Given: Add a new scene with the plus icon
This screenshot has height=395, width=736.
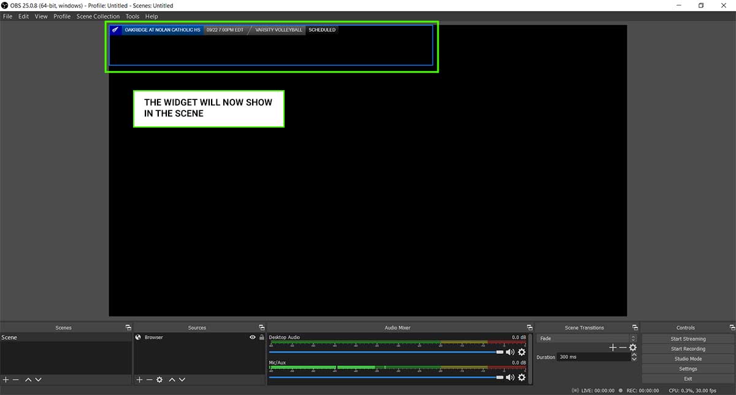Looking at the screenshot, I should click(6, 380).
